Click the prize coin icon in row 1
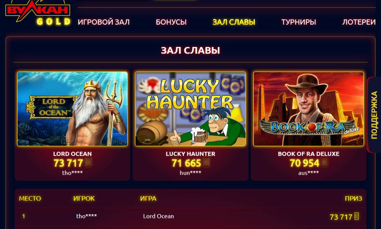The image size is (381, 229). pyautogui.click(x=357, y=216)
